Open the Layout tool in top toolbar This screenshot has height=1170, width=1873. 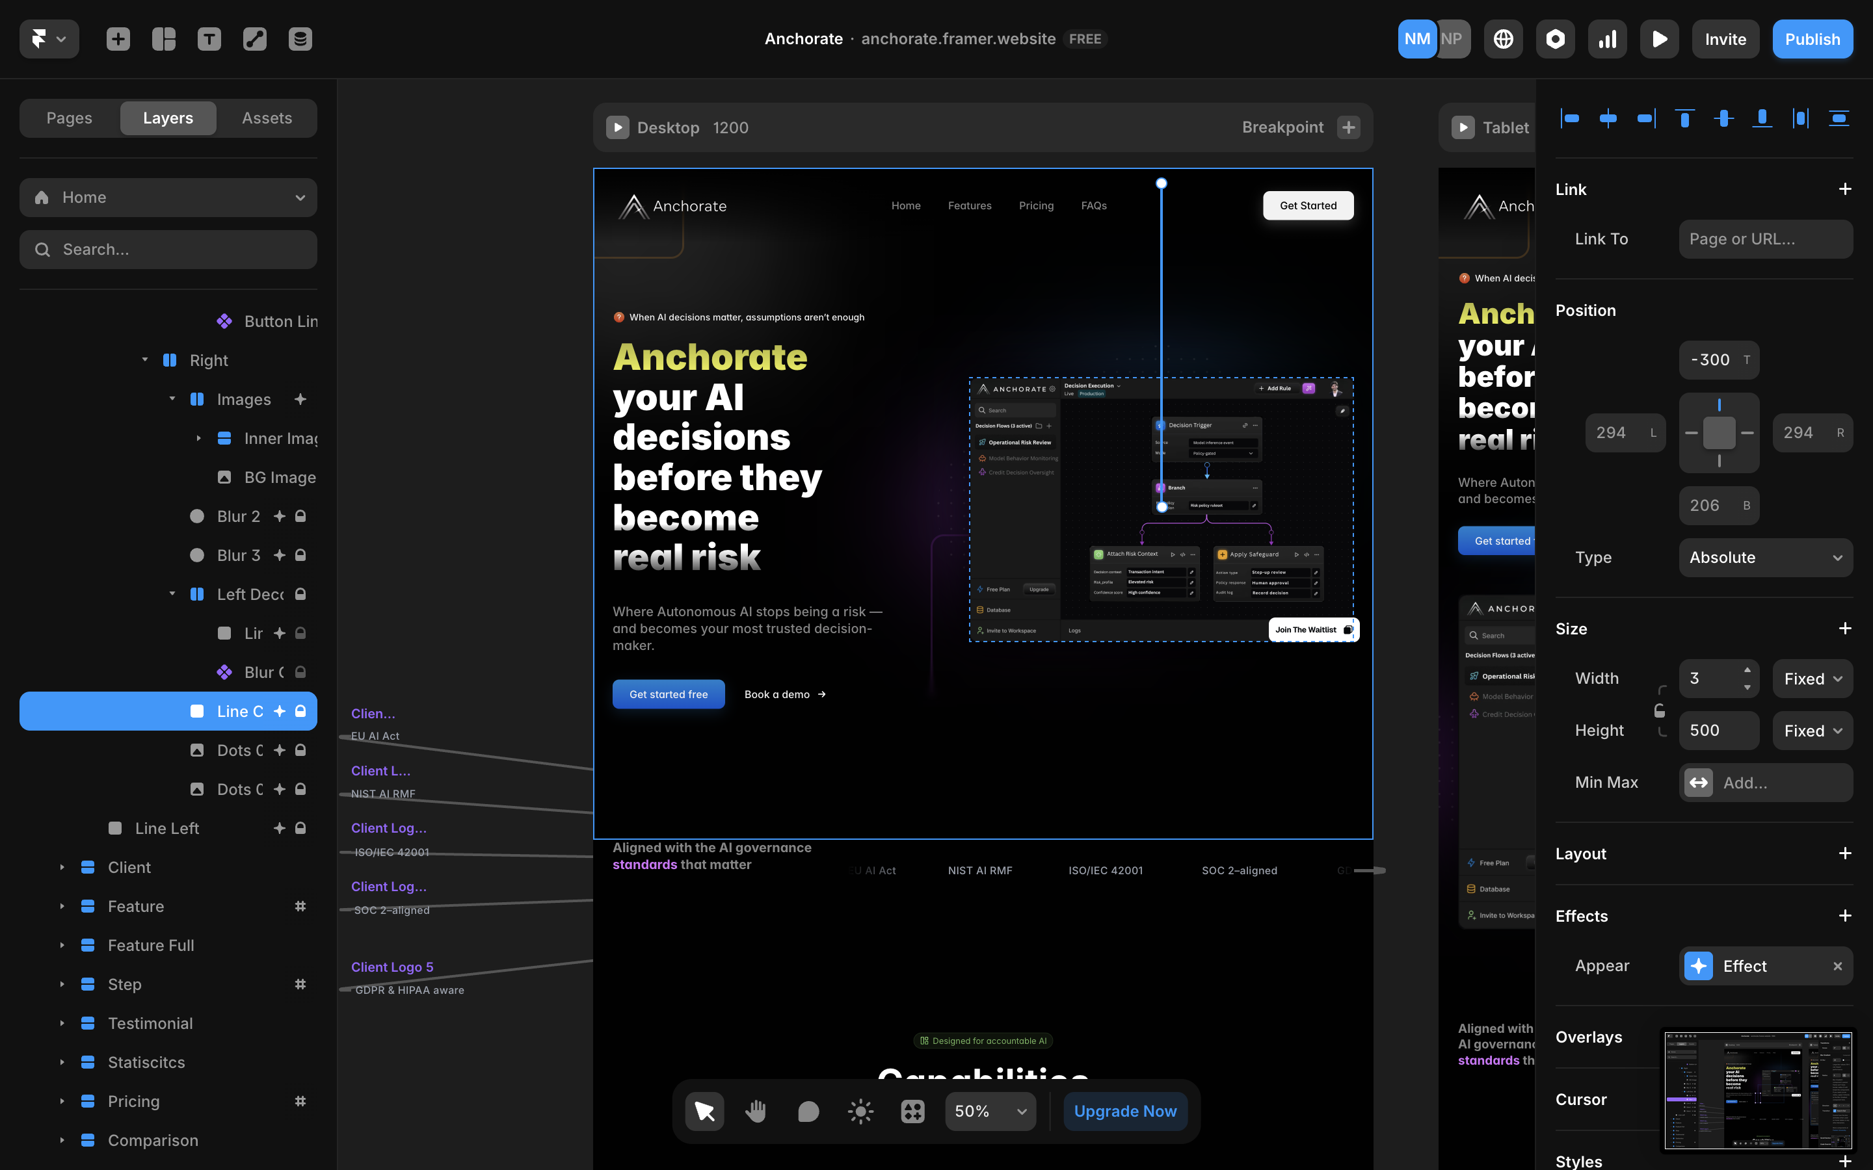[x=163, y=39]
